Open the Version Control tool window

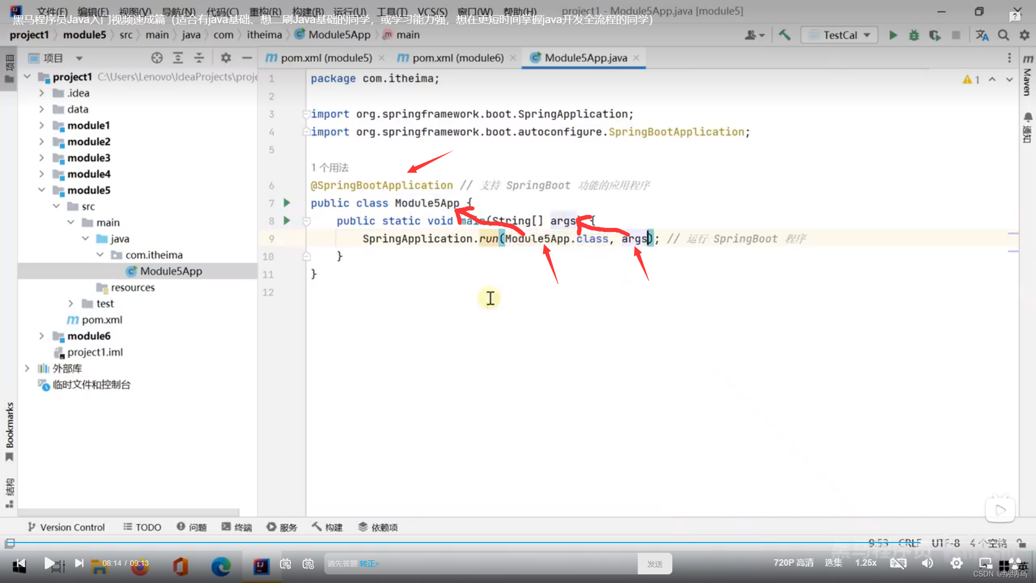tap(66, 527)
